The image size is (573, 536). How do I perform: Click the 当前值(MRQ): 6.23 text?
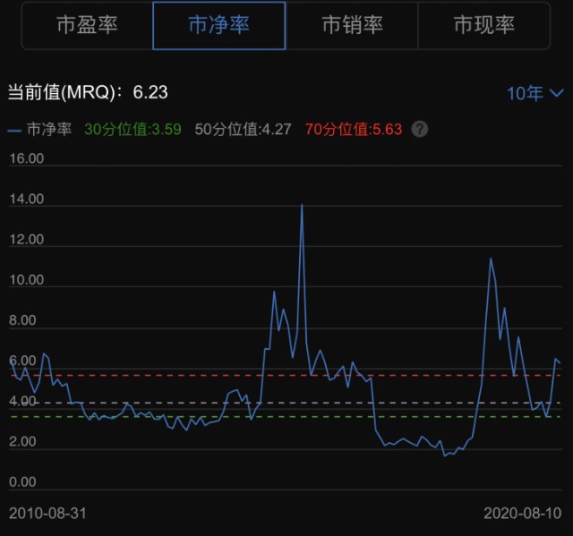[x=88, y=92]
